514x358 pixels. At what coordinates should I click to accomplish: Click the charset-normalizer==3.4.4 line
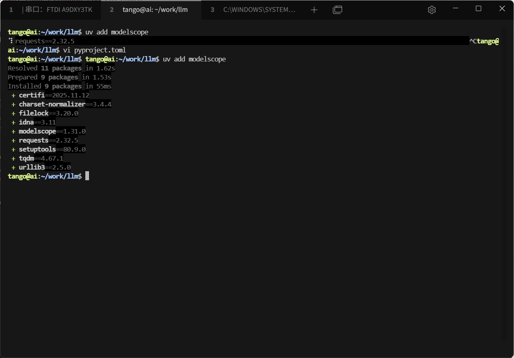pos(62,104)
